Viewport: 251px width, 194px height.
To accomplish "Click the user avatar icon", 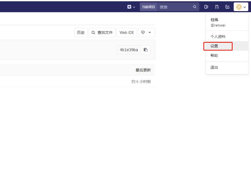I will coord(239,7).
